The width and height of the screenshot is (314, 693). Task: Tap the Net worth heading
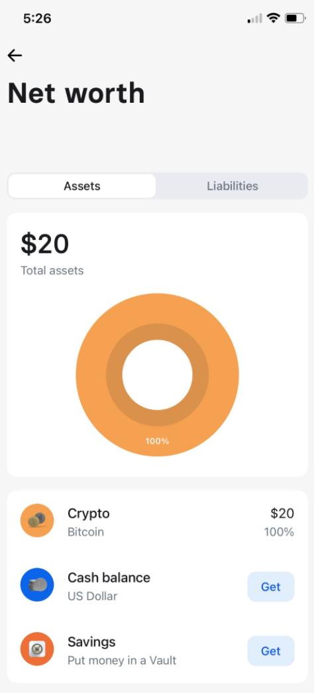(76, 94)
